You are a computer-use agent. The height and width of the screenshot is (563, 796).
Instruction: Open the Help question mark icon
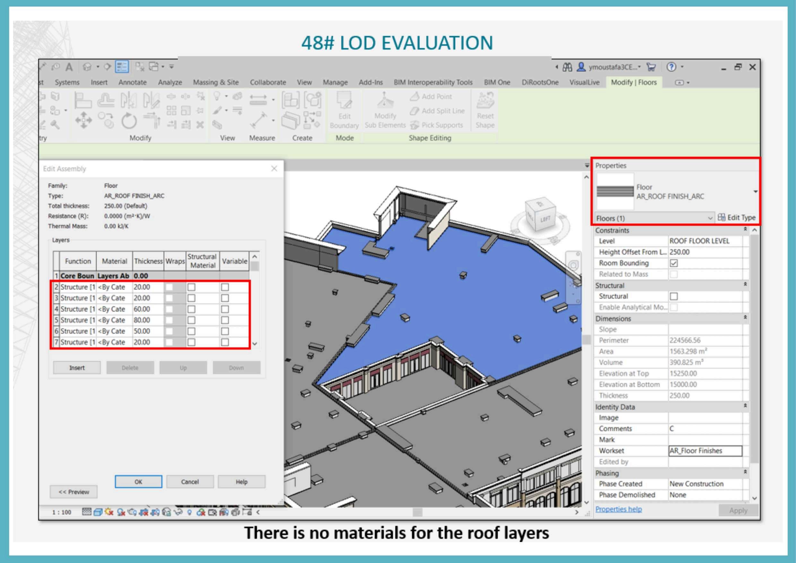tap(671, 67)
